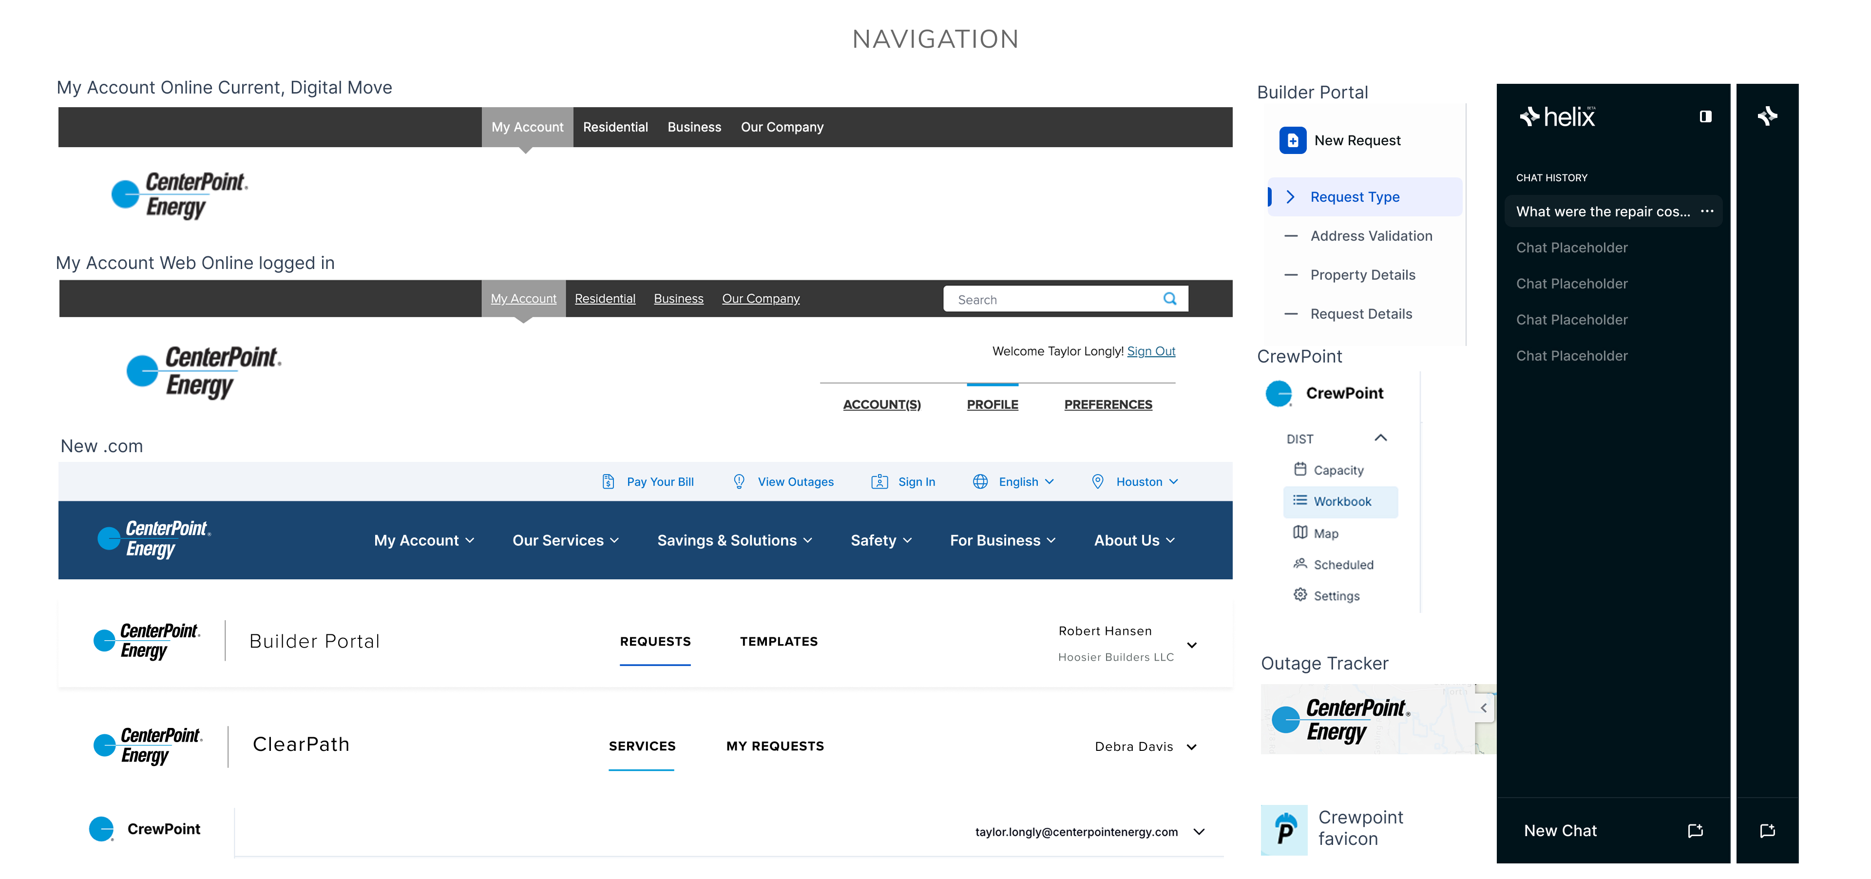Select the REQUESTS tab in Builder Portal
This screenshot has height=879, width=1871.
655,641
